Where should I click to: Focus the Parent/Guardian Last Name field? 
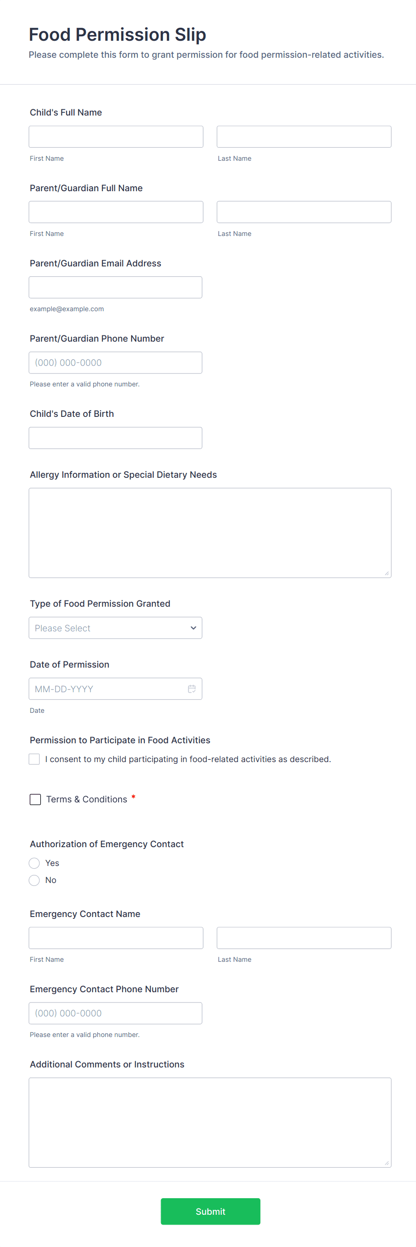(x=304, y=212)
